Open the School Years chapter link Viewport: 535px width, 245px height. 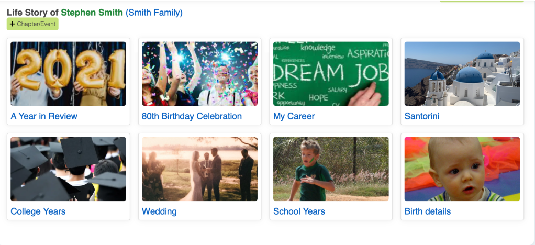click(299, 211)
